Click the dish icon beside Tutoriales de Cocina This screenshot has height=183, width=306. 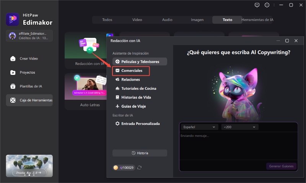coord(117,89)
